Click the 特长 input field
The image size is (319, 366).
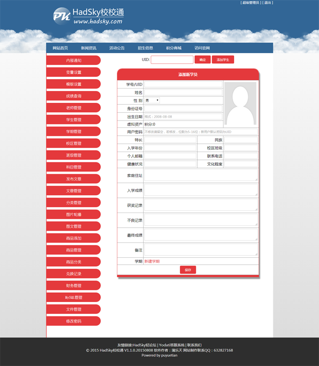coord(170,140)
